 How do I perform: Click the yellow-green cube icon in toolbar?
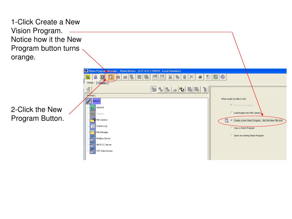pos(88,77)
